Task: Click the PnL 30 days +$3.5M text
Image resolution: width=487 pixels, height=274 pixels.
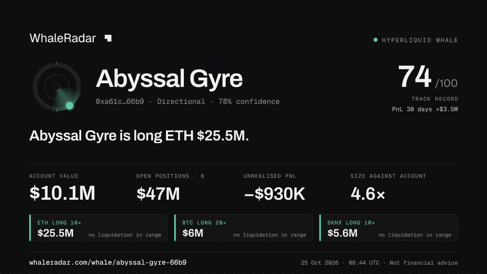Action: (x=425, y=109)
